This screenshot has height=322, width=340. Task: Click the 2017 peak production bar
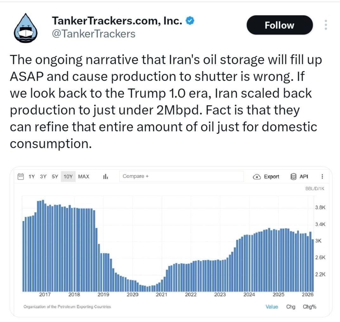point(43,245)
